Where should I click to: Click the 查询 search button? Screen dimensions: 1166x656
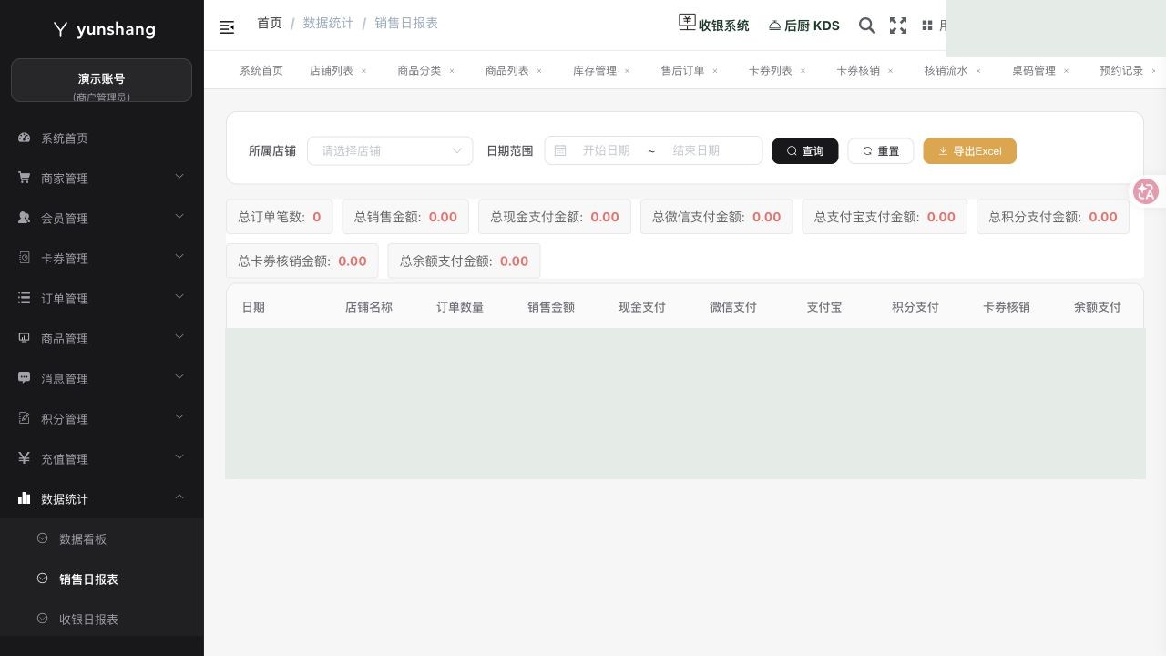[x=805, y=151]
